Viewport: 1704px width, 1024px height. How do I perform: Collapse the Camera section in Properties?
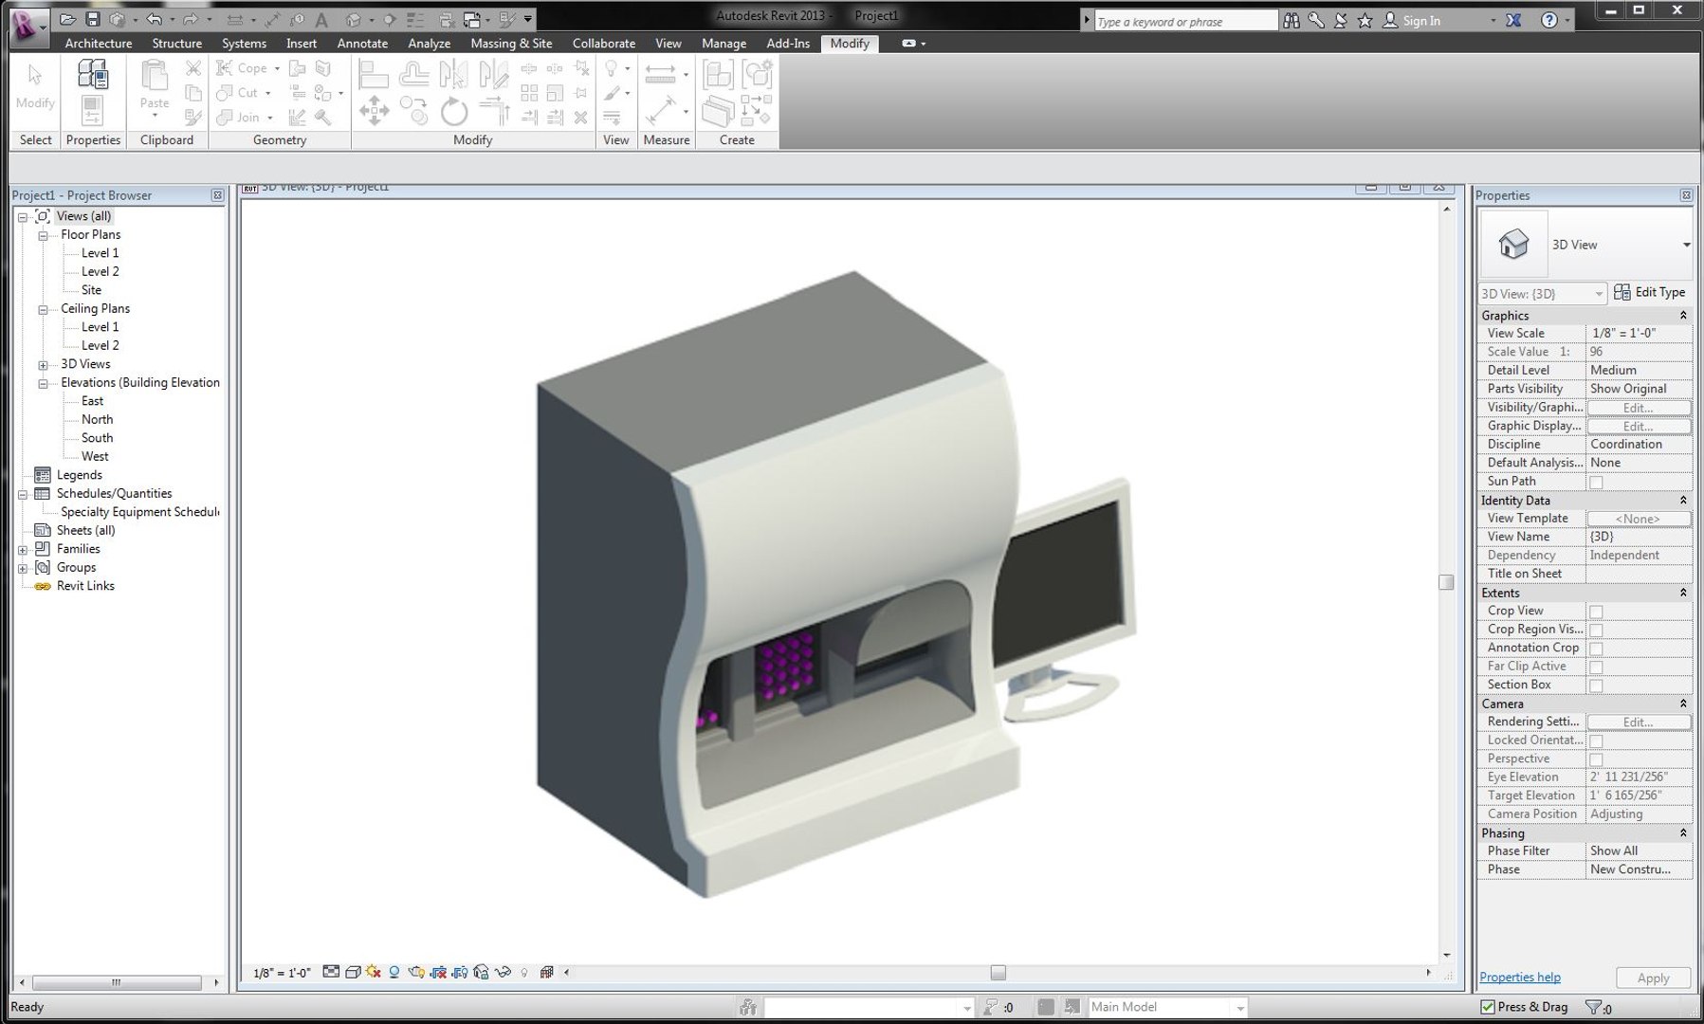1683,704
